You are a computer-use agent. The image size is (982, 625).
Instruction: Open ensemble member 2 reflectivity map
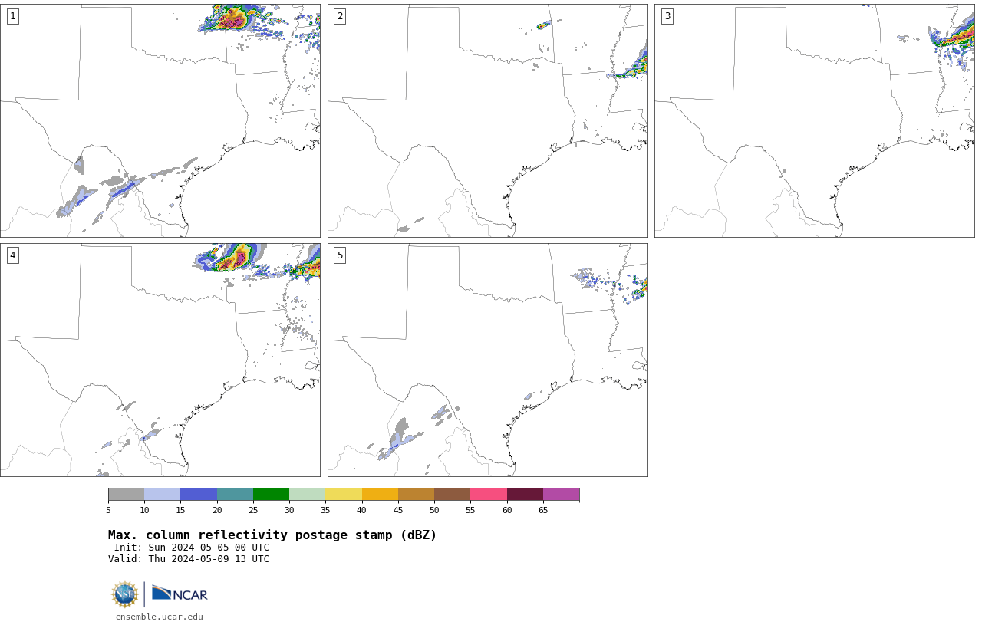coord(487,120)
